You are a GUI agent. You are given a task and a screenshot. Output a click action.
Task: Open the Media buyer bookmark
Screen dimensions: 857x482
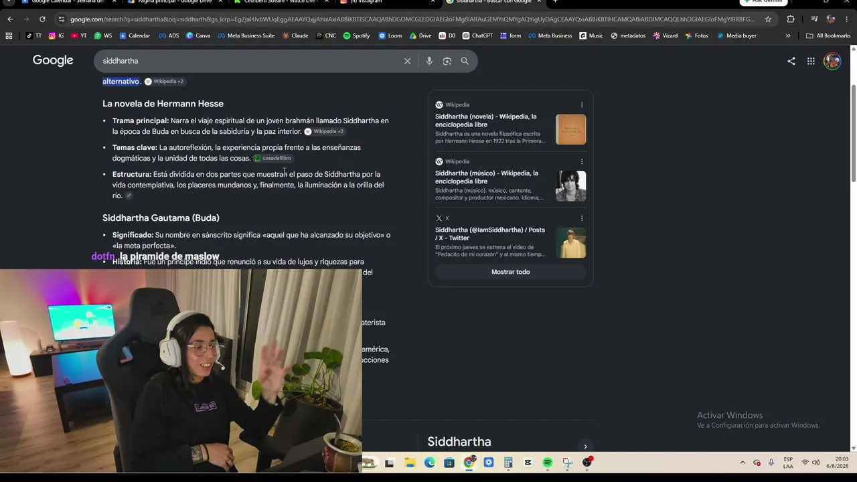click(736, 35)
